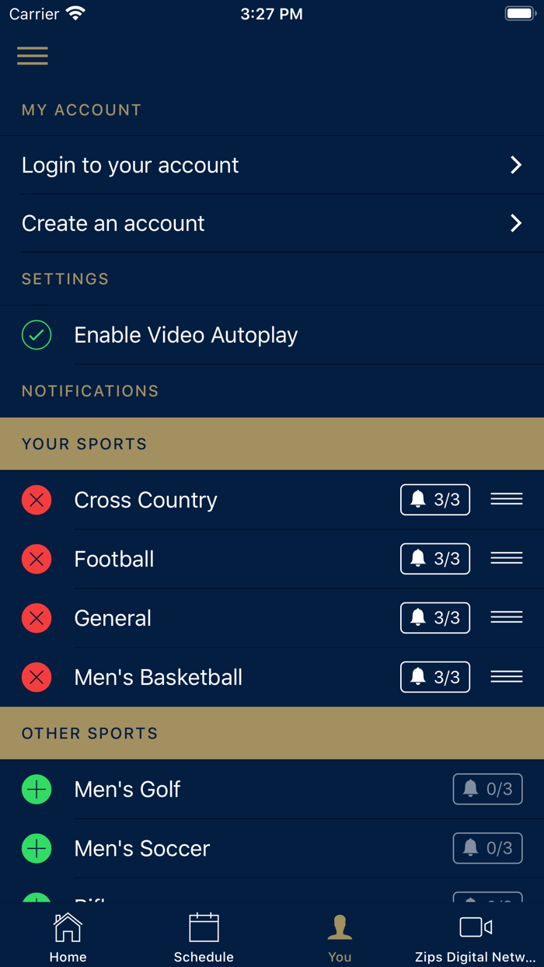This screenshot has height=967, width=544.
Task: Tap the bell icon next to Football
Action: click(x=434, y=559)
